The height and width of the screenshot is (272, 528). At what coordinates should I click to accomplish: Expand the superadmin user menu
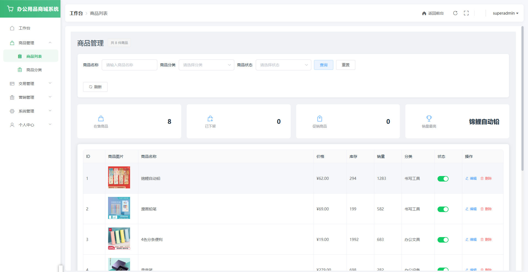[505, 13]
